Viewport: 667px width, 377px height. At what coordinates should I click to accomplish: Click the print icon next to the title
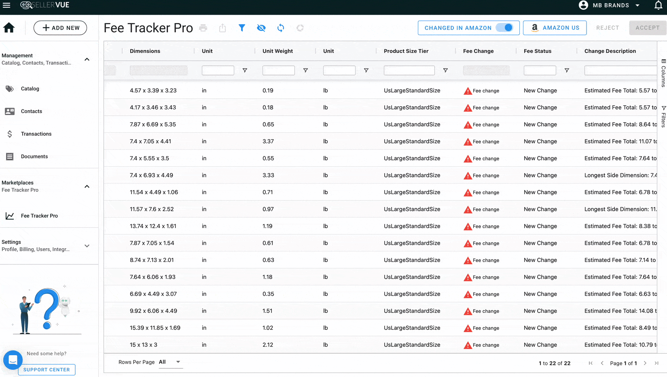coord(203,28)
